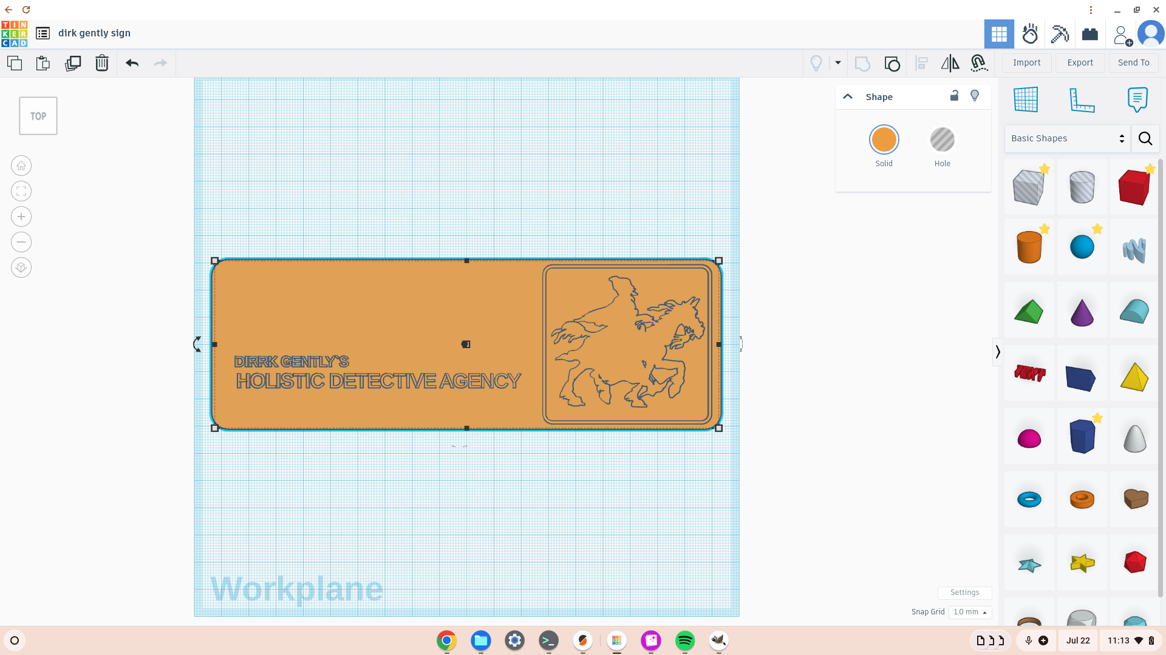1166x655 pixels.
Task: Open Spotify from the taskbar
Action: (684, 640)
